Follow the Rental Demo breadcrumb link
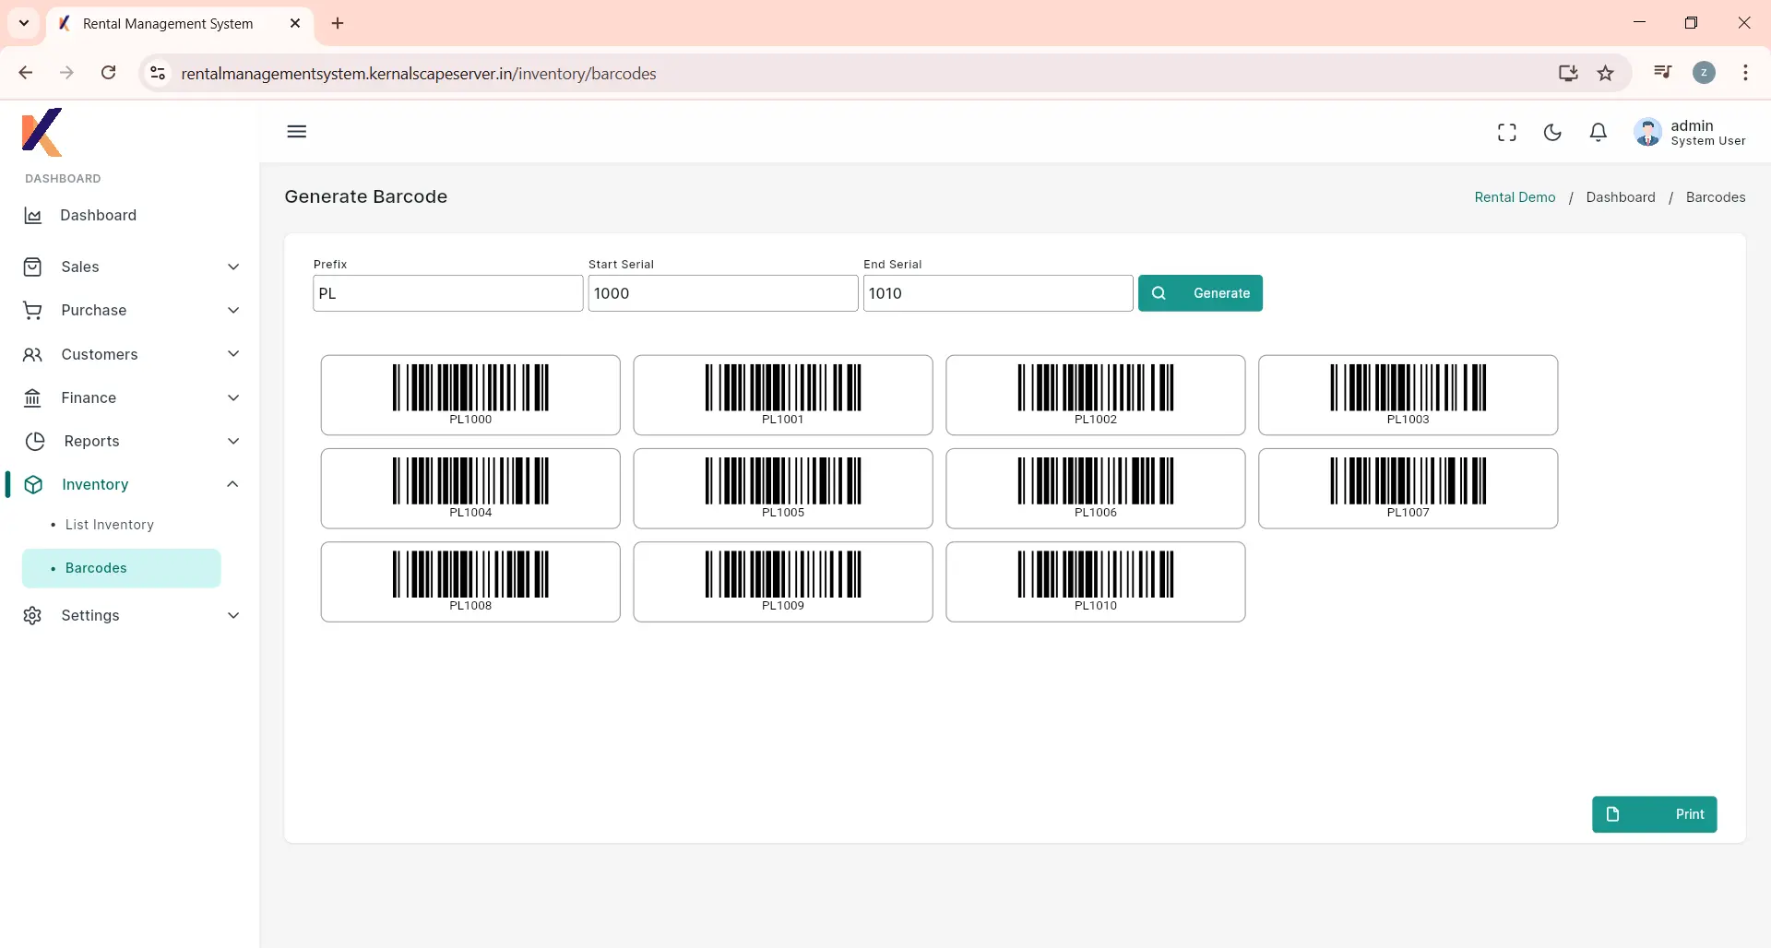 (x=1515, y=197)
